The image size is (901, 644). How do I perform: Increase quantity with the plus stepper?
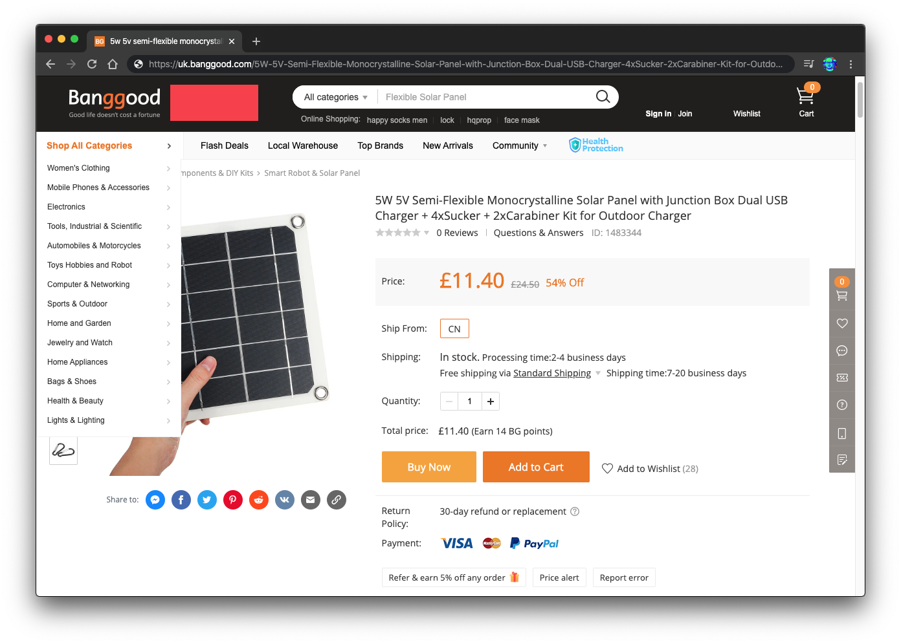coord(490,401)
